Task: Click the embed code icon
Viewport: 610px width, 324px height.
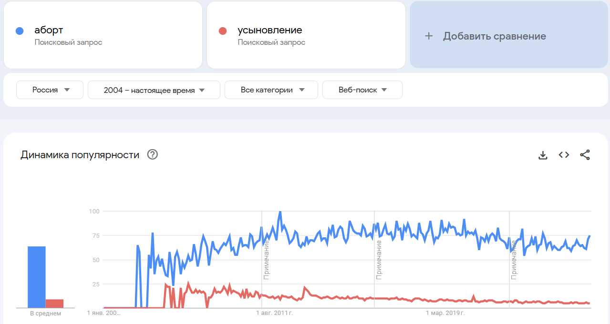Action: [x=564, y=155]
